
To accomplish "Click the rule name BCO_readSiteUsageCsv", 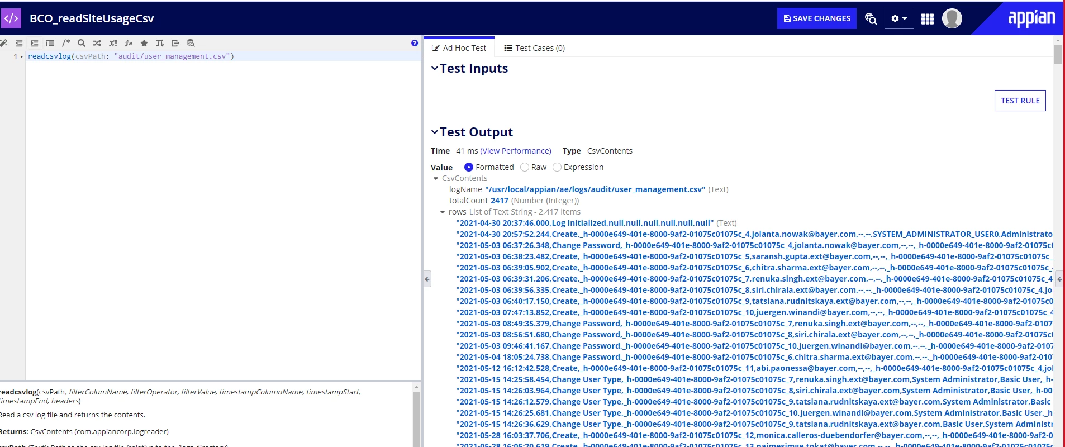I will click(x=92, y=18).
